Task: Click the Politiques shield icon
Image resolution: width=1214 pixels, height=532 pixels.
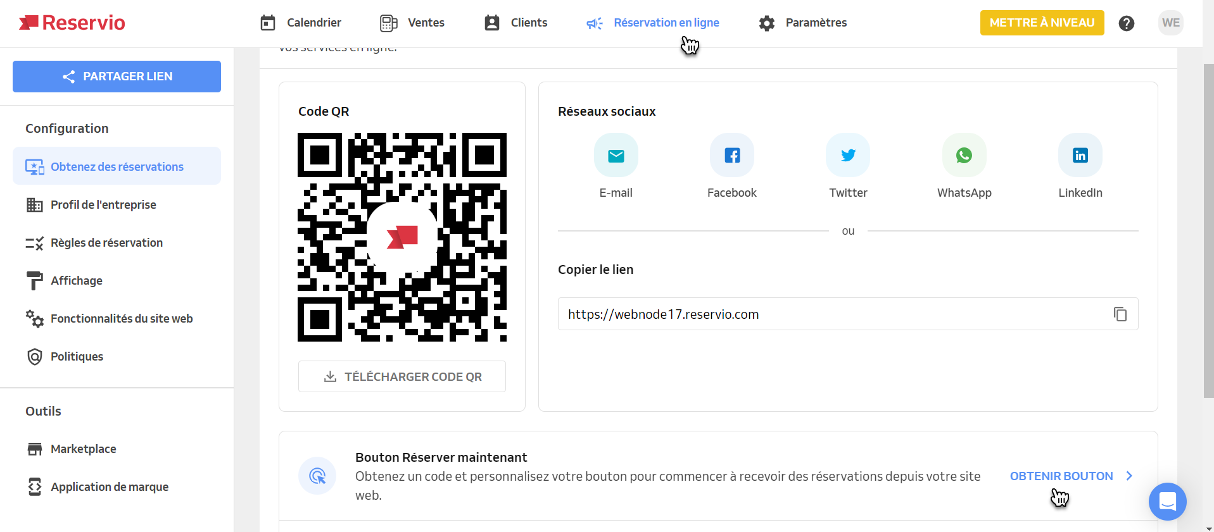Action: 34,357
